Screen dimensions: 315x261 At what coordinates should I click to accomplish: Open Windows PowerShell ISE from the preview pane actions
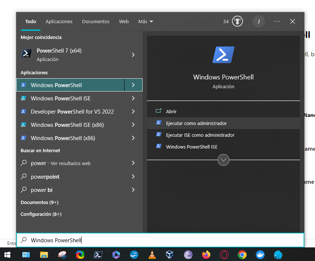[223, 147]
